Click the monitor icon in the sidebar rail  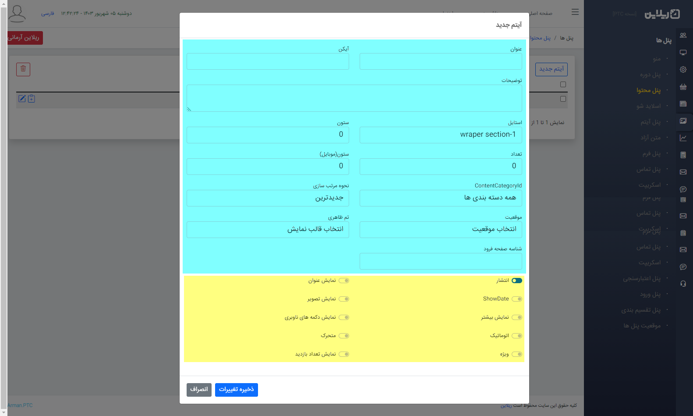[683, 53]
